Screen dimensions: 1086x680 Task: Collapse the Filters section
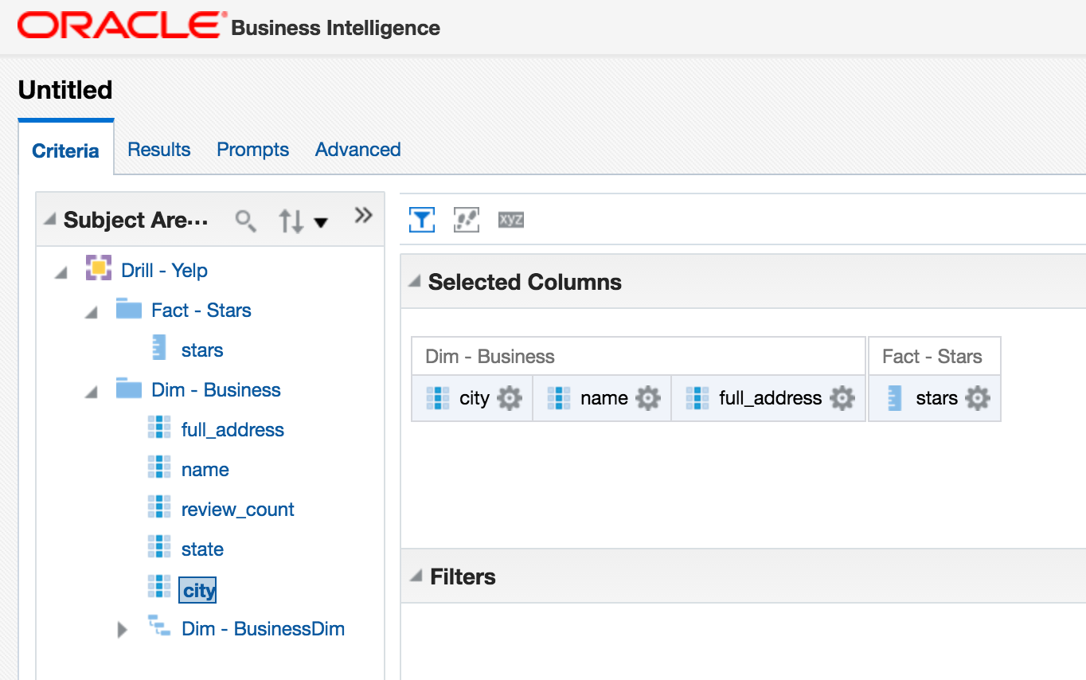pos(412,576)
